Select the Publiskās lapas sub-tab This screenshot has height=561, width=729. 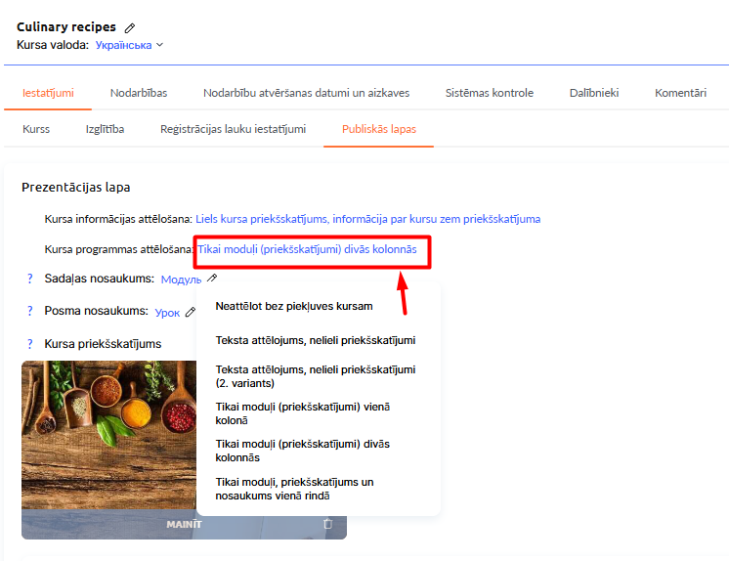click(379, 129)
